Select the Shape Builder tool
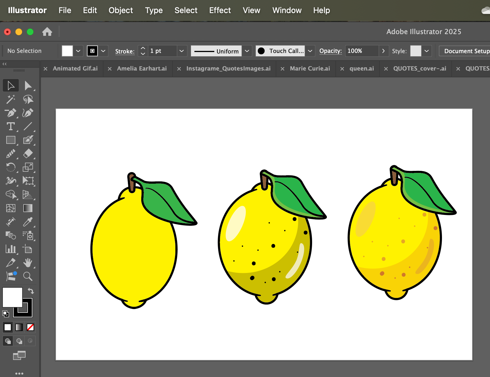Image resolution: width=490 pixels, height=377 pixels. [11, 194]
